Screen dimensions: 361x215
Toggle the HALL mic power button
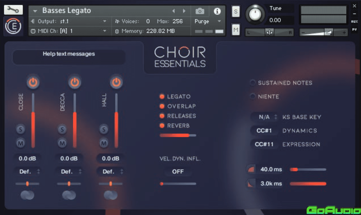(x=116, y=82)
